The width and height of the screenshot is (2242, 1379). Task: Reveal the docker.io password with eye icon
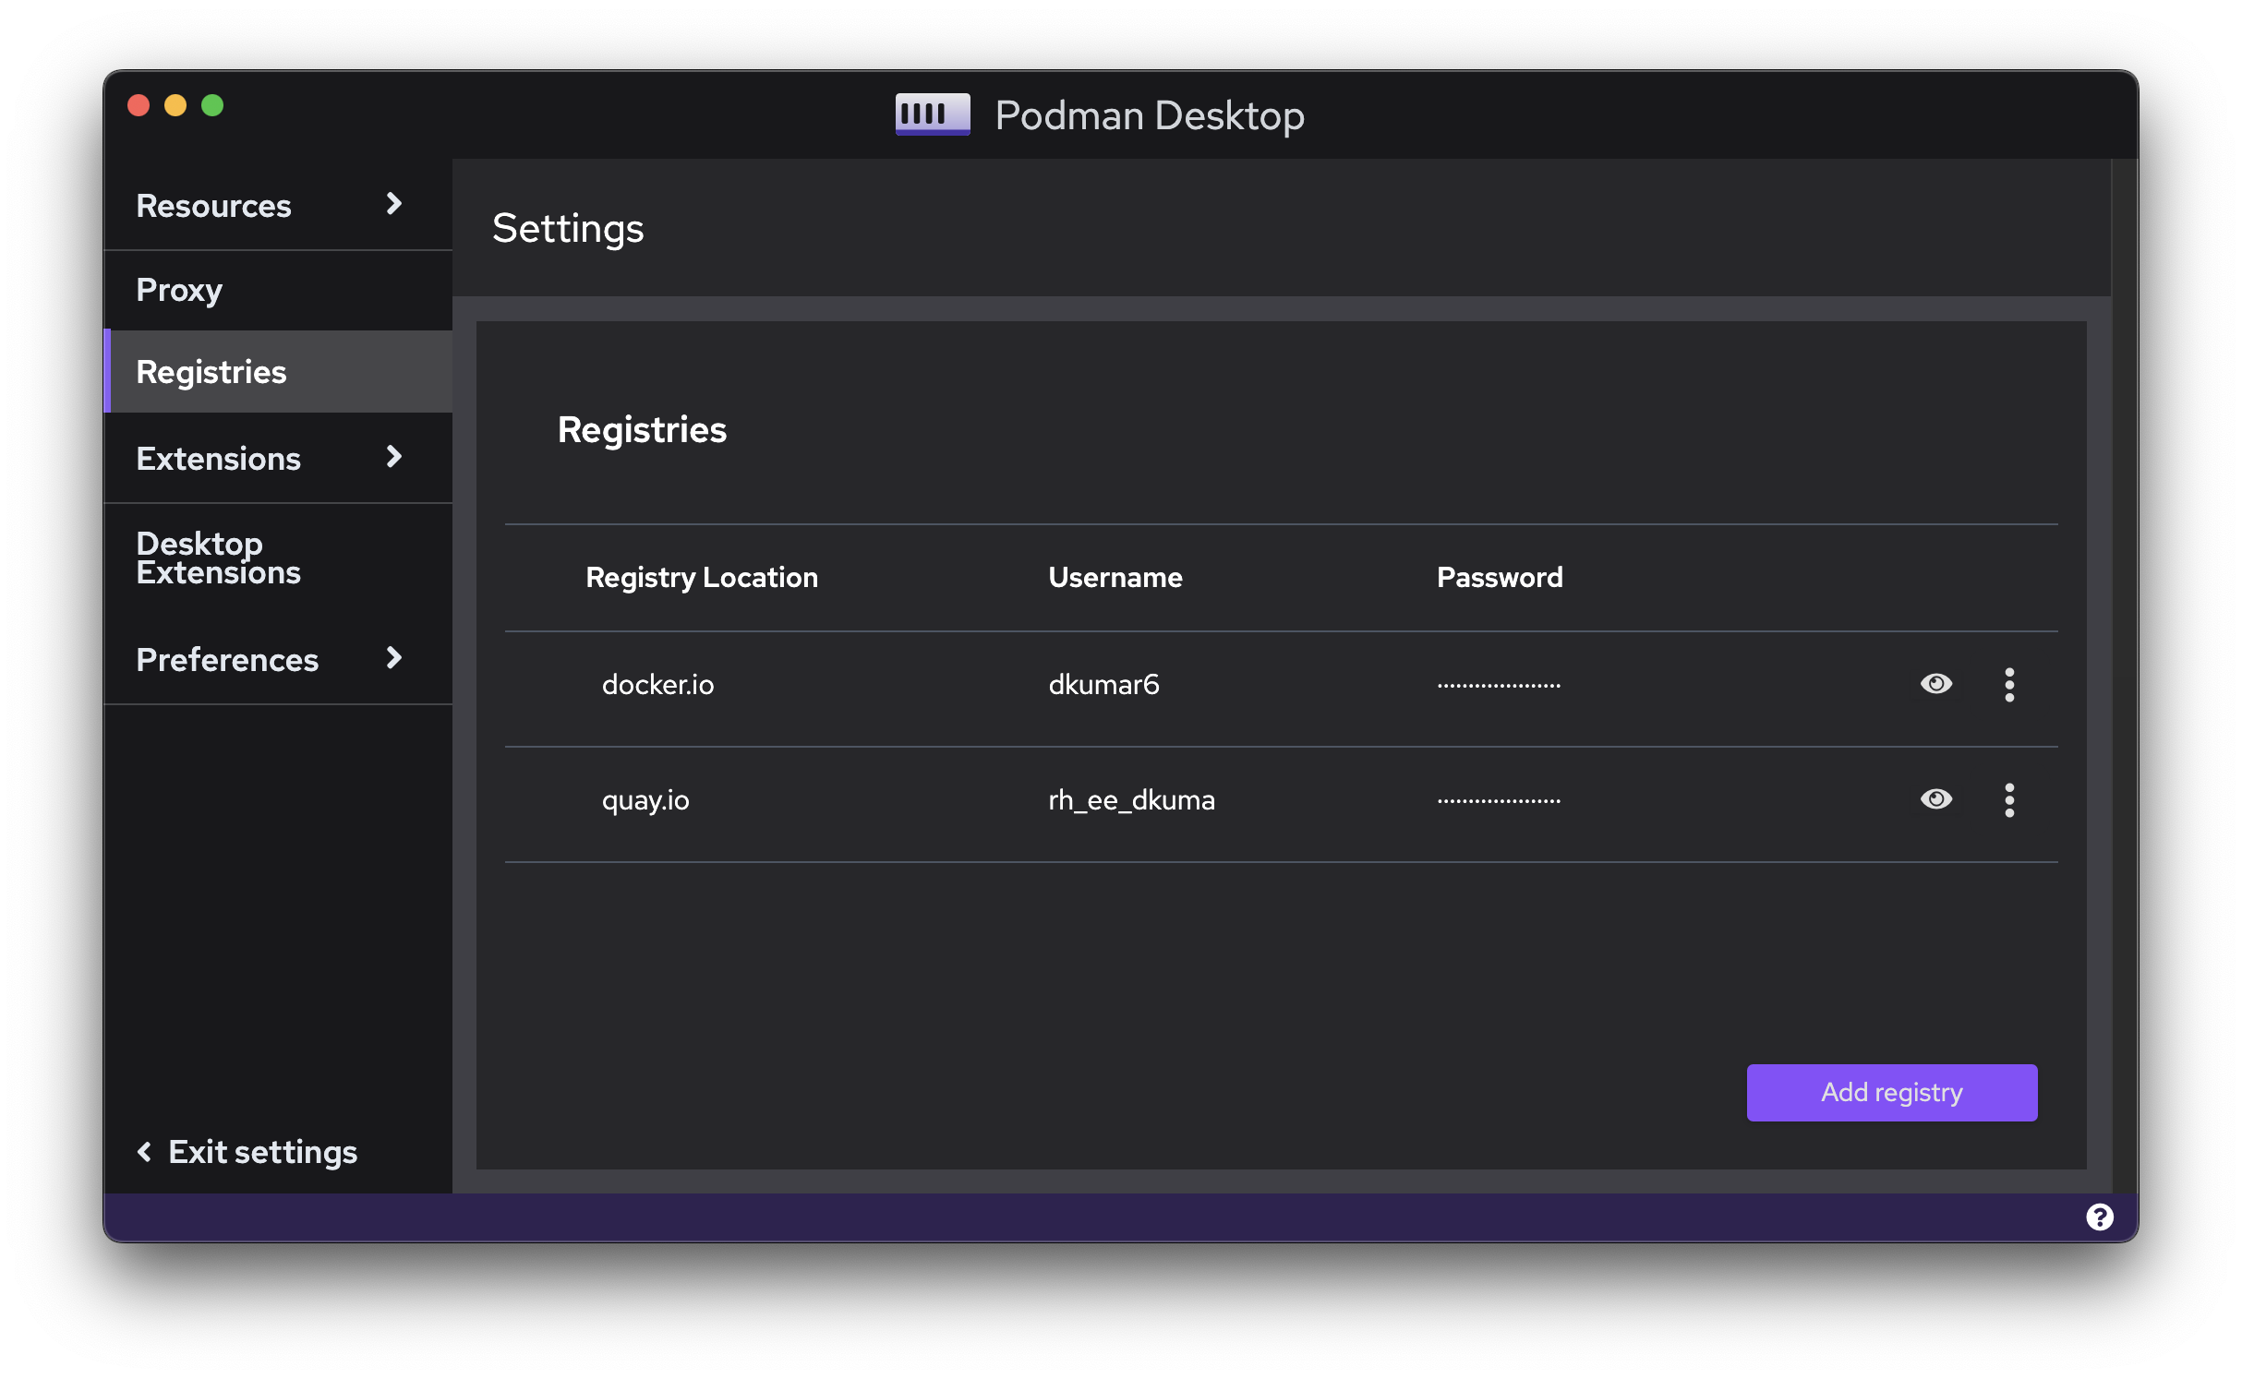[1935, 684]
